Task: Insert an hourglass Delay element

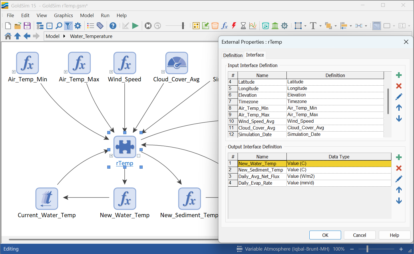Action: [243, 26]
